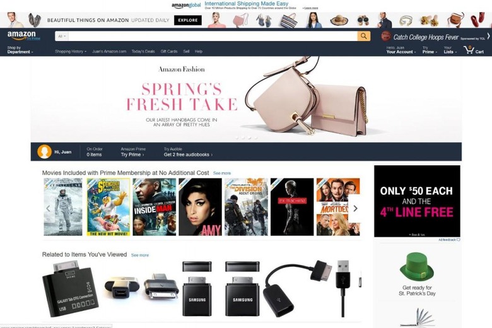Click the basketball icon in Hoops ad
This screenshot has height=328, width=492.
(385, 37)
